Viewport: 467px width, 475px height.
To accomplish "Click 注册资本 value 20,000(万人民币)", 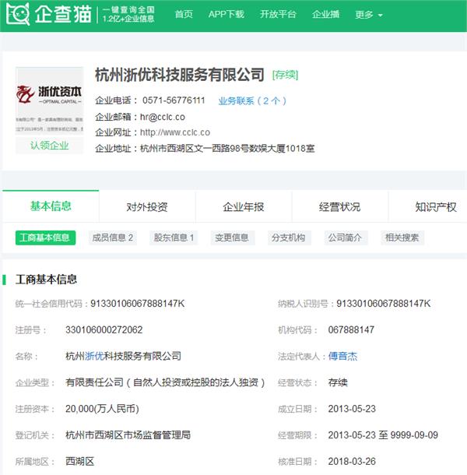I will pos(102,409).
